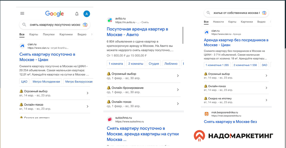Click the 'Метро Белорусская' chip
The width and height of the screenshot is (286, 148).
(79, 81)
